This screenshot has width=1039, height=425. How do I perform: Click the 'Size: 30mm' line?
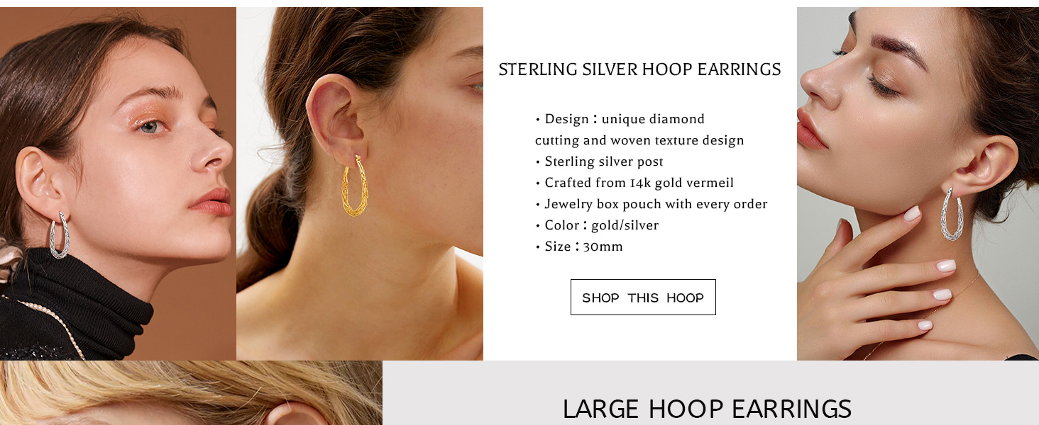tap(579, 246)
